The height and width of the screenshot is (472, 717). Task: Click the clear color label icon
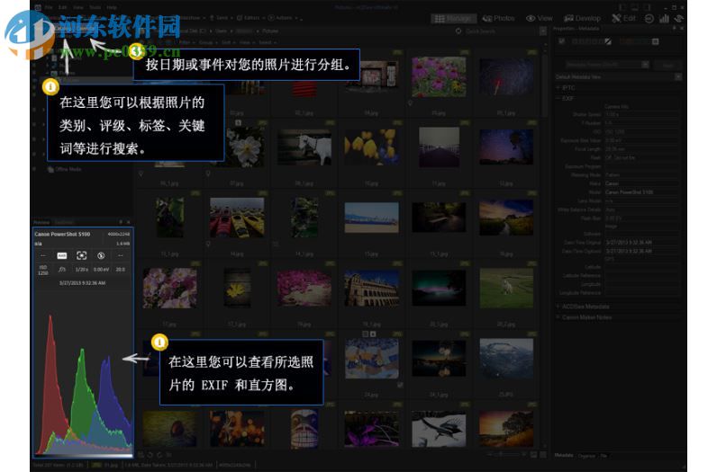(655, 41)
